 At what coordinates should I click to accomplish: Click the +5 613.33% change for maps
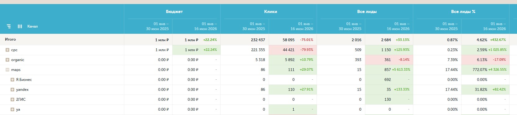click(401, 70)
